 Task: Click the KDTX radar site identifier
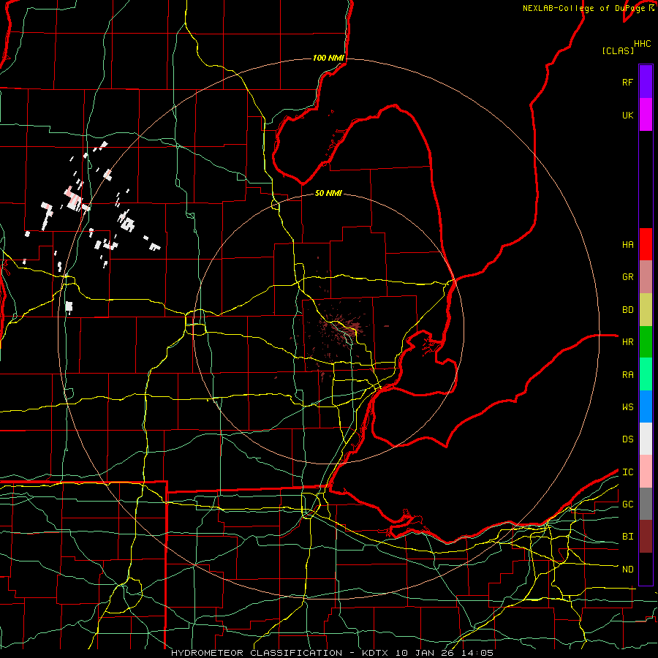[376, 653]
